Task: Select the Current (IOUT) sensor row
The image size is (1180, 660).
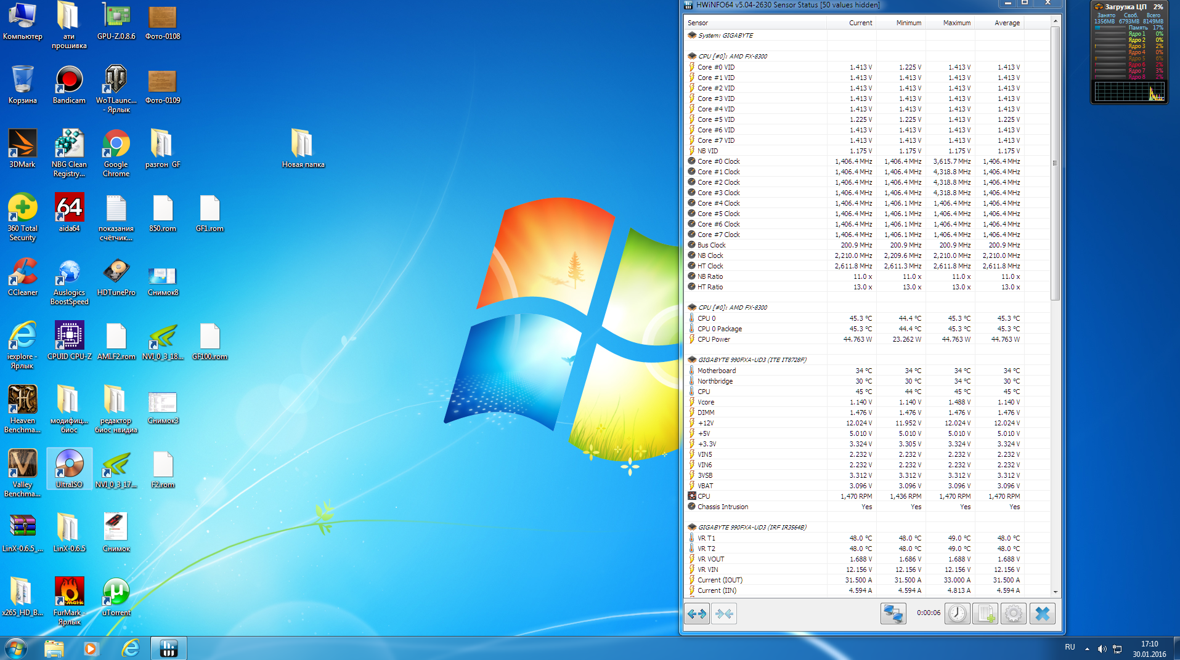Action: 867,580
